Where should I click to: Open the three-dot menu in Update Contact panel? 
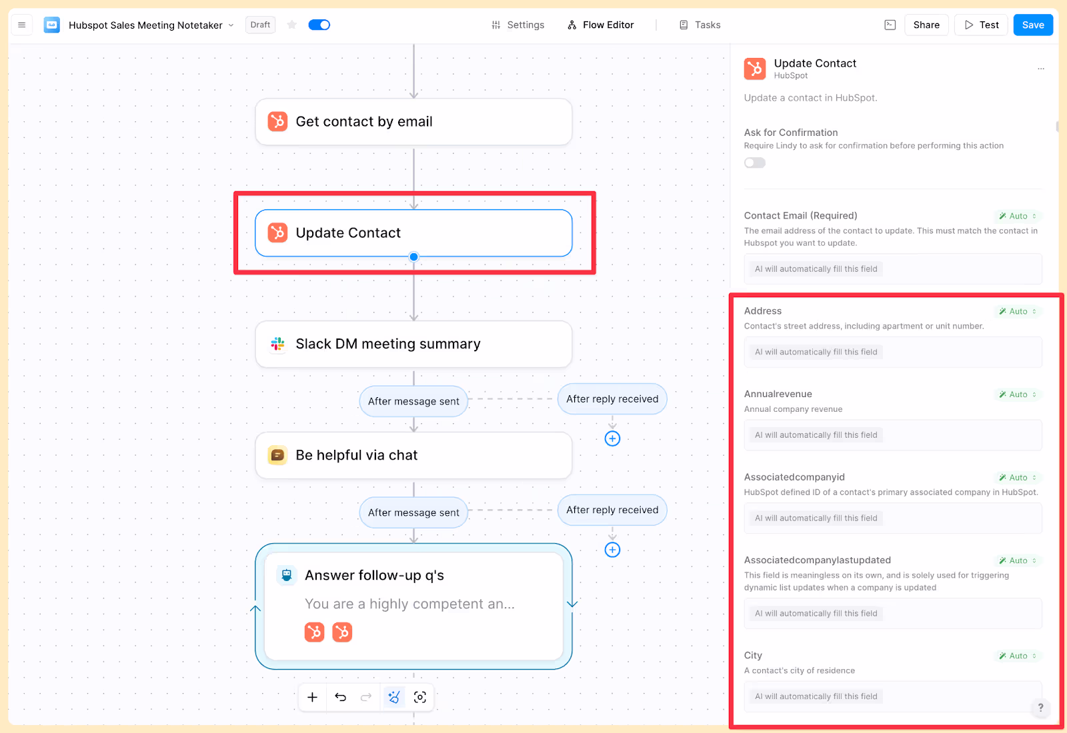pyautogui.click(x=1041, y=69)
